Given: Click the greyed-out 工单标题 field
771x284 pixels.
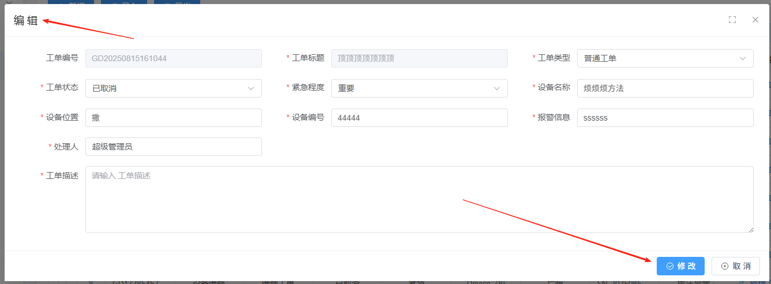Looking at the screenshot, I should (419, 58).
